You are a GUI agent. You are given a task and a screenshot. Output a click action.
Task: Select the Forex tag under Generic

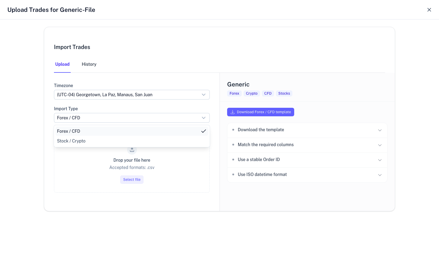(x=234, y=93)
